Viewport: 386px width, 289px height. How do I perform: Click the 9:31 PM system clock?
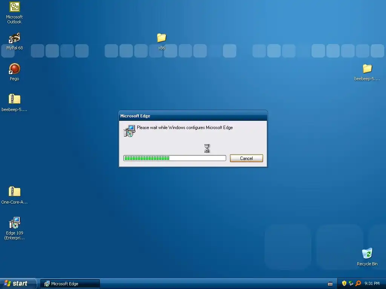(372, 284)
